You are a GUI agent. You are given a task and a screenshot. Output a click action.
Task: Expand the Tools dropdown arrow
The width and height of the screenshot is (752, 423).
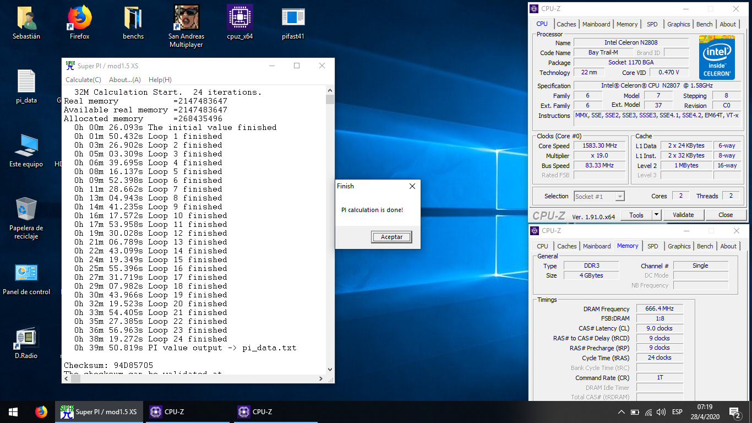pyautogui.click(x=657, y=215)
